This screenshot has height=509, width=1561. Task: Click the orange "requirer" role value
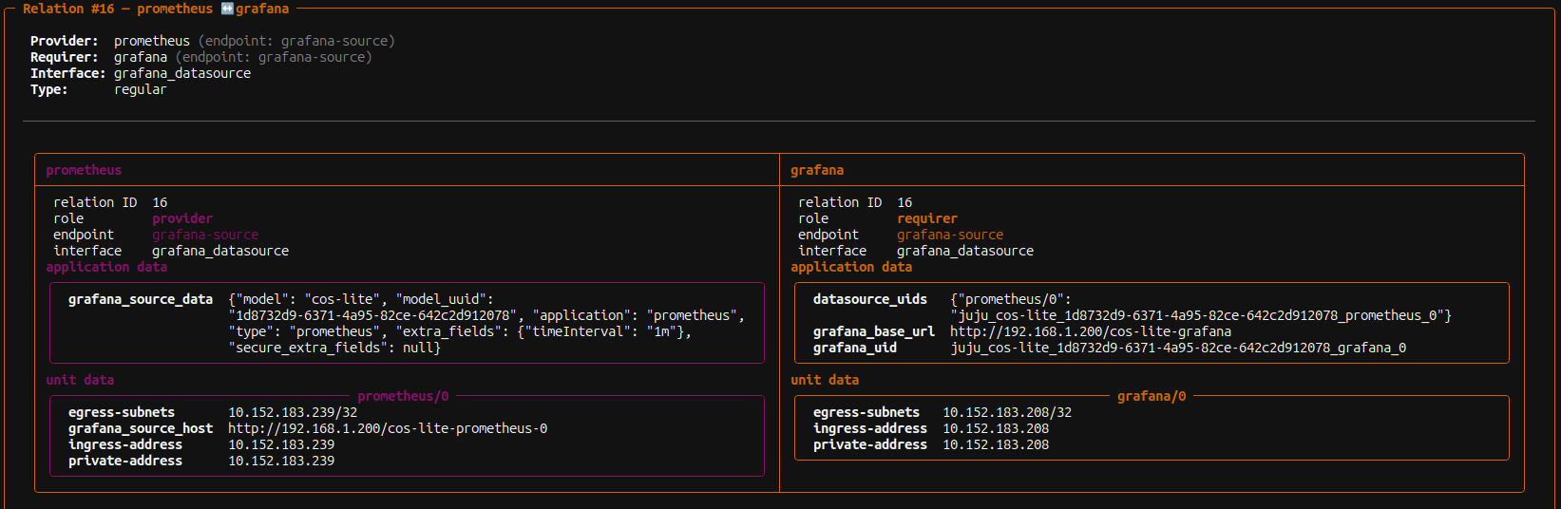coord(927,218)
